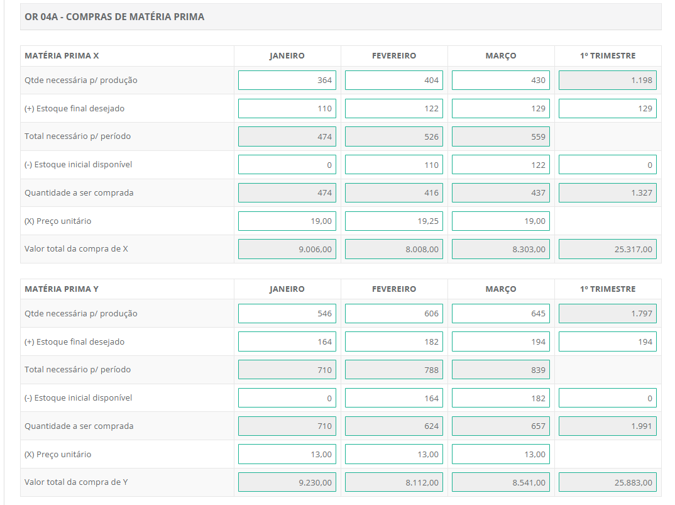Click February quantity to be purchased for Y
The width and height of the screenshot is (675, 505).
(393, 426)
